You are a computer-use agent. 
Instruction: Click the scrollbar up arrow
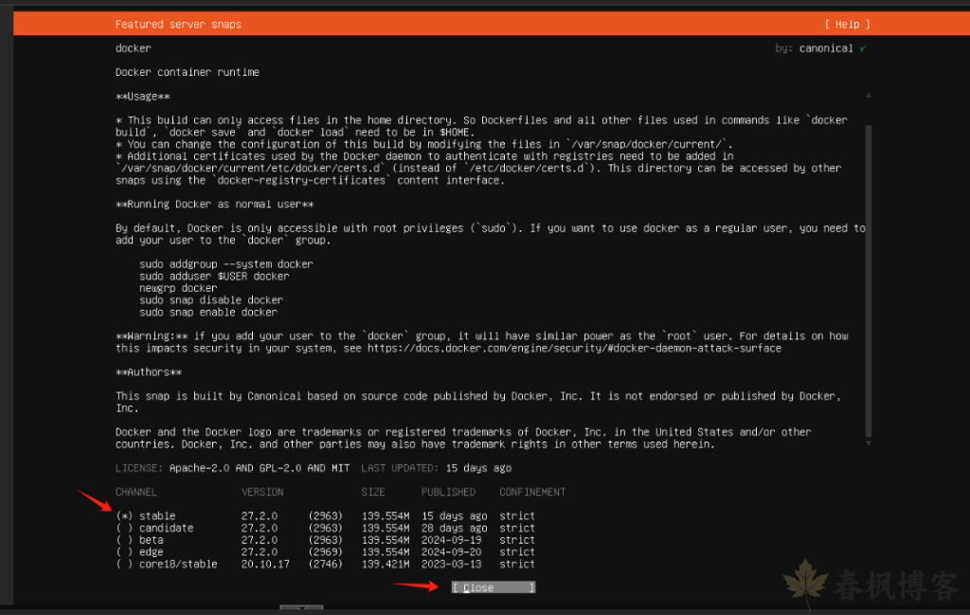[869, 96]
